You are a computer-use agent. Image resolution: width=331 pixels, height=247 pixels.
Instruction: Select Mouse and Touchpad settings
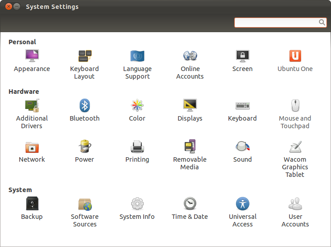(x=295, y=106)
